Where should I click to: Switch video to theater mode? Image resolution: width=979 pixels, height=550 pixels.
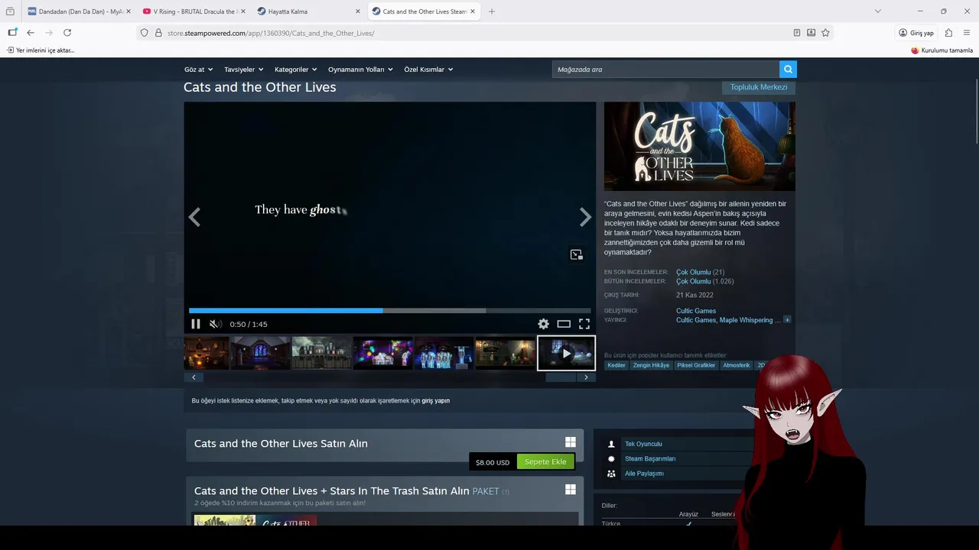pos(564,324)
